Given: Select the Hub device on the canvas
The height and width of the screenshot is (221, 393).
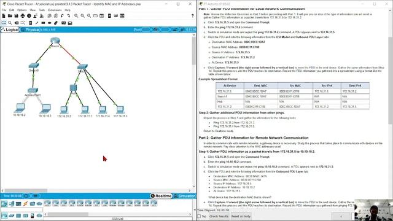Looking at the screenshot, I should click(73, 88).
